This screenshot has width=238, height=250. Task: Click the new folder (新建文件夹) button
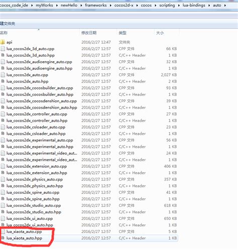pyautogui.click(x=8, y=24)
